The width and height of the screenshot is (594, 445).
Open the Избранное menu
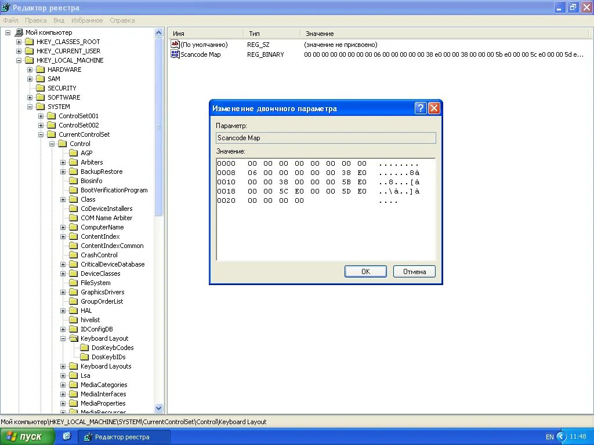[x=87, y=20]
